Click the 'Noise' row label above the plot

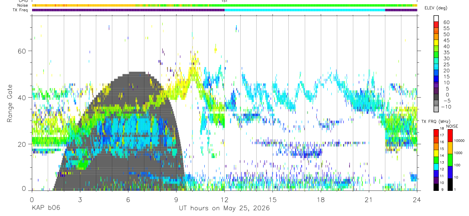pyautogui.click(x=23, y=5)
